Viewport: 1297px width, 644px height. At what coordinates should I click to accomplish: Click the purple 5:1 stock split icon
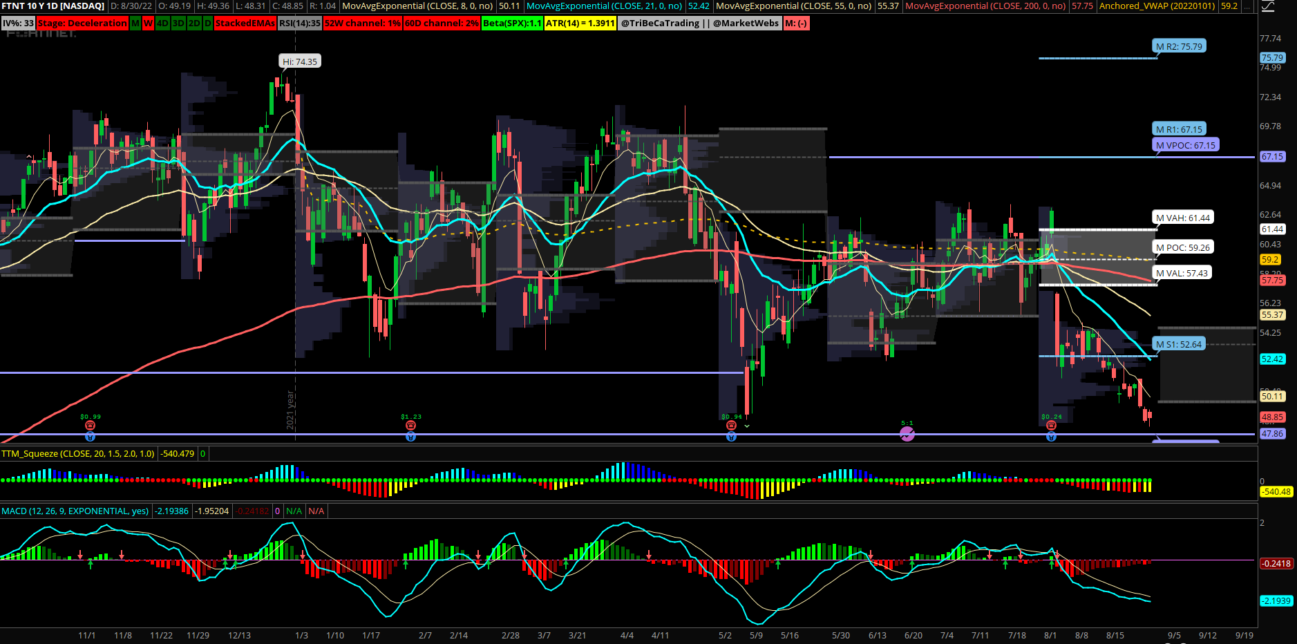coord(907,434)
